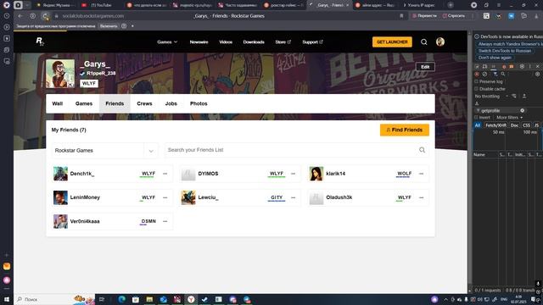This screenshot has width=543, height=305.
Task: Click the friends list search magnifier
Action: tap(422, 150)
